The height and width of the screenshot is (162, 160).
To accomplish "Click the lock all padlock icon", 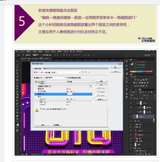I will click(x=142, y=98).
